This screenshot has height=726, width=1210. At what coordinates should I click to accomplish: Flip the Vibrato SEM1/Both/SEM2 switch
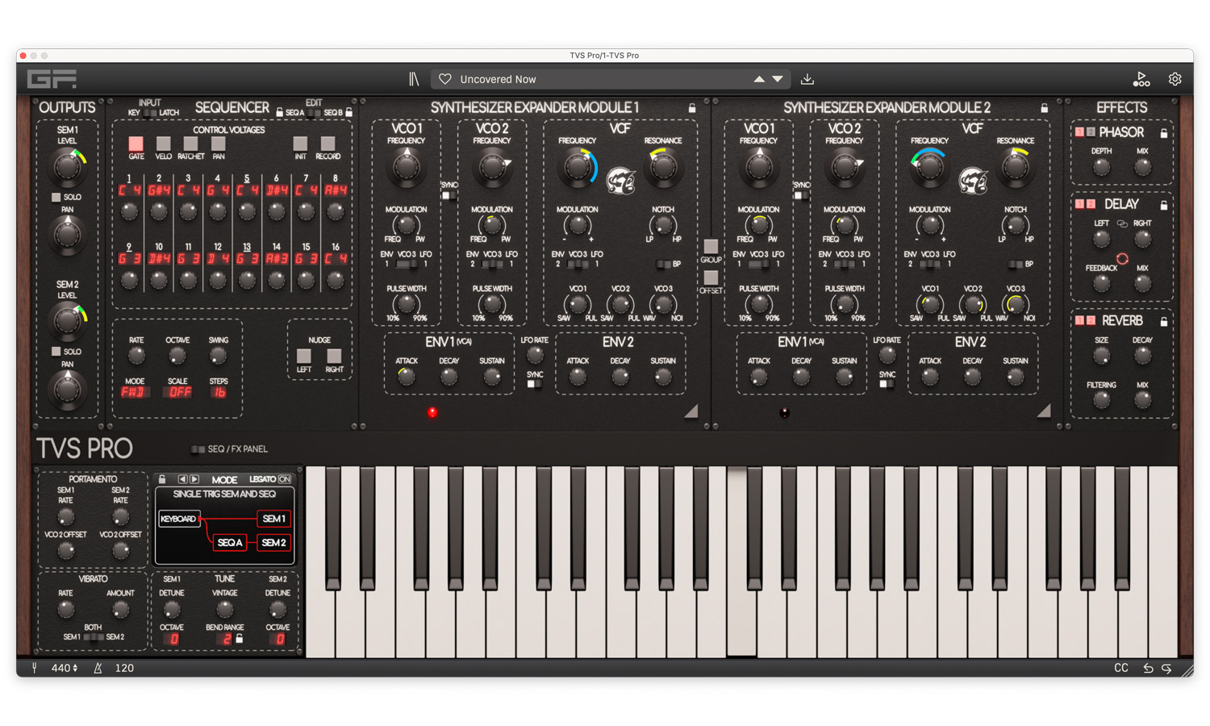94,637
